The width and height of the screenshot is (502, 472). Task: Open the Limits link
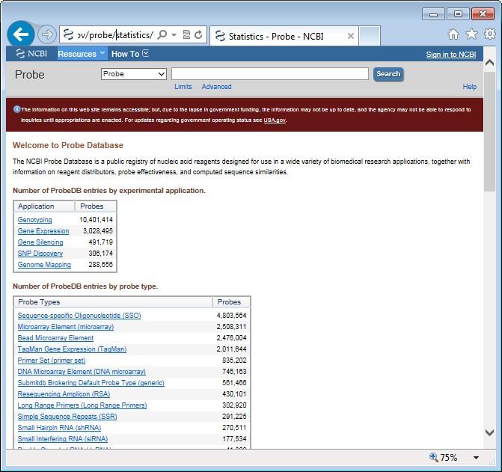tap(183, 87)
